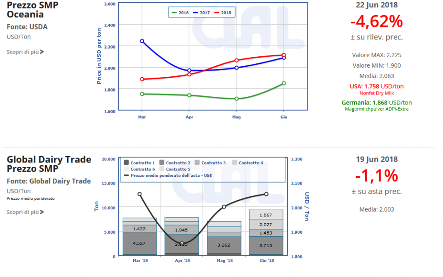443x277 pixels.
Task: Click Contratto 4 legend swatch
Action: tap(234, 163)
